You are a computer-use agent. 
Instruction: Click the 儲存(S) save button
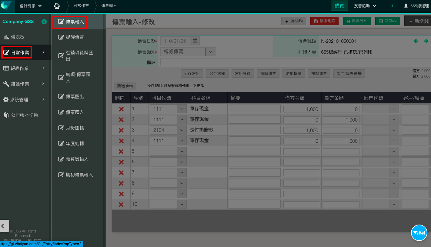coord(387,21)
